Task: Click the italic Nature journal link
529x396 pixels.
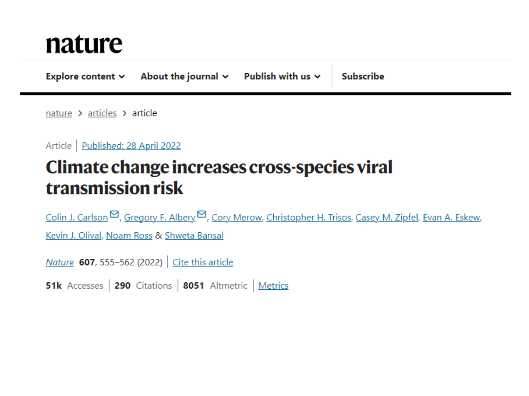Action: click(x=60, y=262)
